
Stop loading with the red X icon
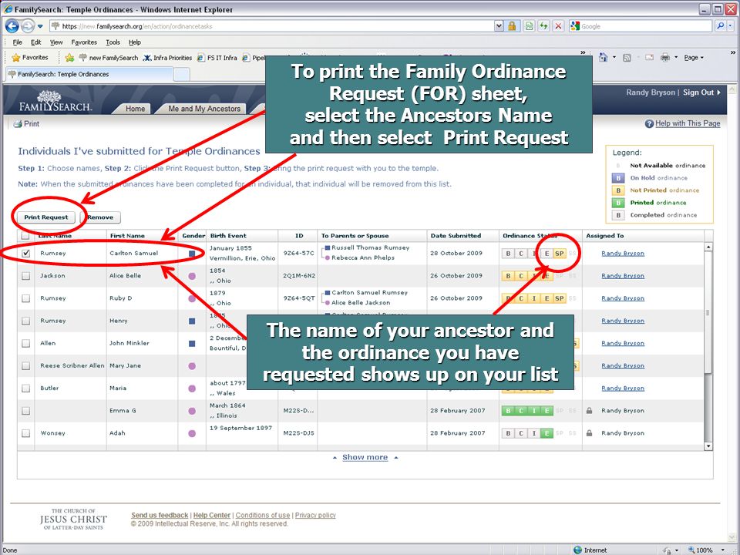[558, 26]
